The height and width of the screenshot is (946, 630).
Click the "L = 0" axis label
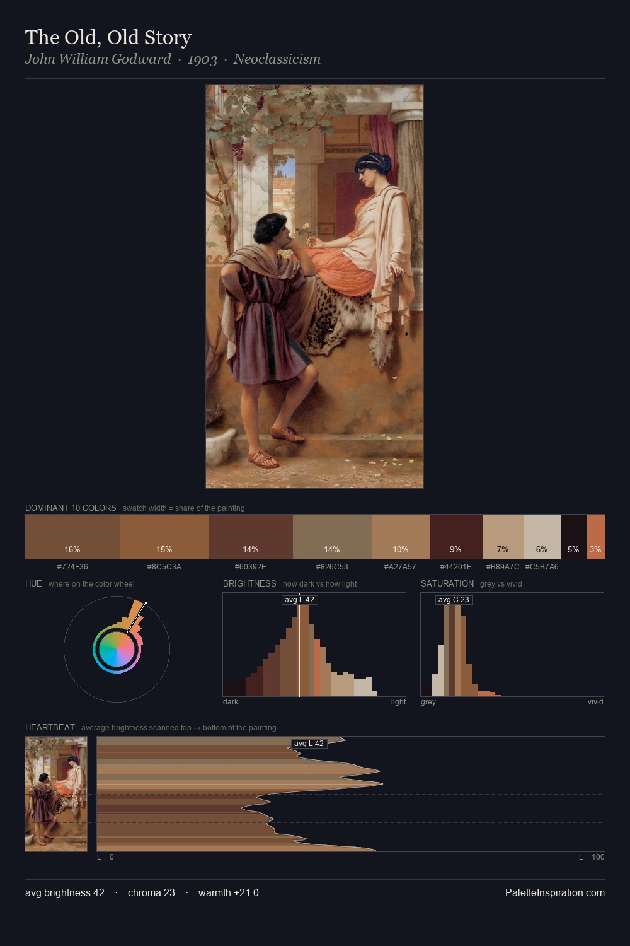click(x=105, y=857)
